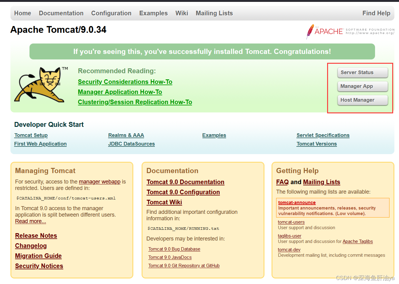View the Servlet Specifications
The width and height of the screenshot is (399, 284).
pos(323,135)
